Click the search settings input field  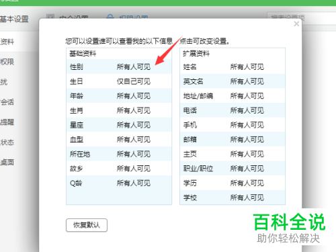coord(301,17)
